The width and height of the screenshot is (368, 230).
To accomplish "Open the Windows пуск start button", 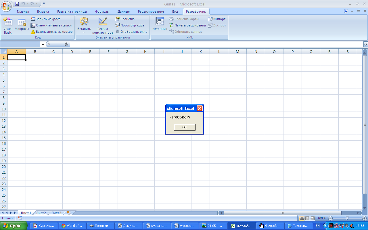I will (14, 226).
